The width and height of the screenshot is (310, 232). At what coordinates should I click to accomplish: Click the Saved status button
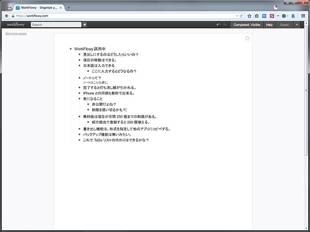[x=284, y=25]
